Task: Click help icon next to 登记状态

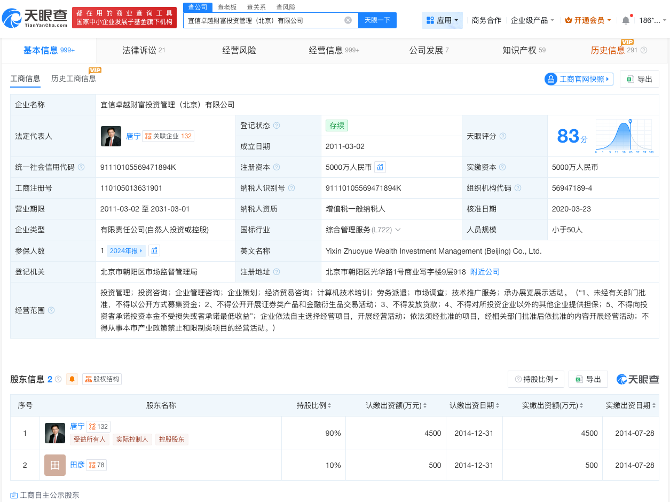Action: pyautogui.click(x=277, y=126)
